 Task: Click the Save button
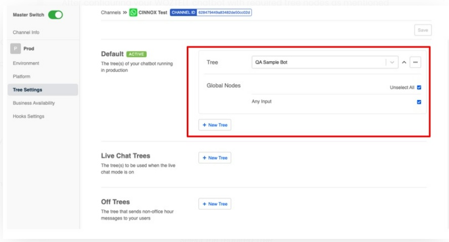pos(423,30)
